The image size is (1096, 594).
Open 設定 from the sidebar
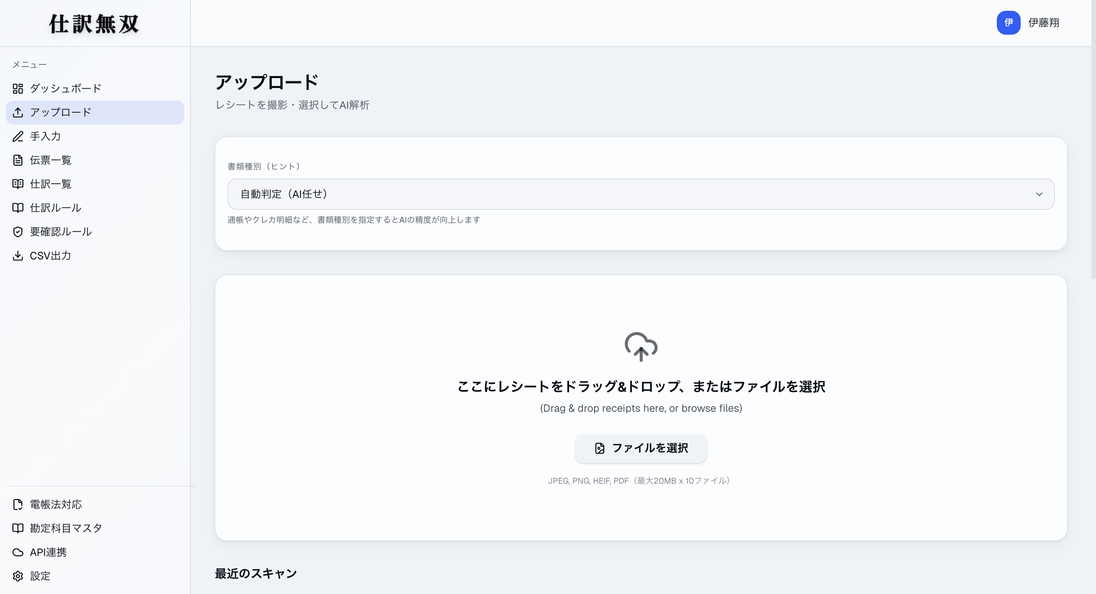pos(95,576)
